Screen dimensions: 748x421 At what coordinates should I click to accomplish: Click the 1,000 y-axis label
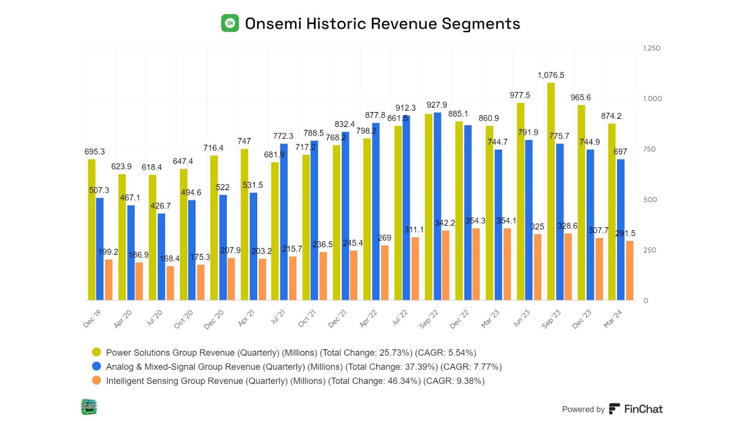[653, 99]
